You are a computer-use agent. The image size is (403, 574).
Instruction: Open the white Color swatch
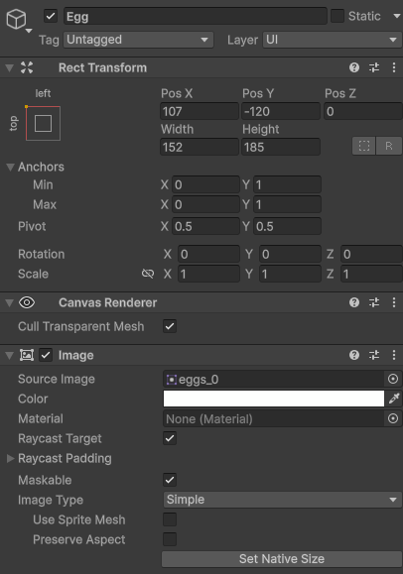[x=274, y=399]
